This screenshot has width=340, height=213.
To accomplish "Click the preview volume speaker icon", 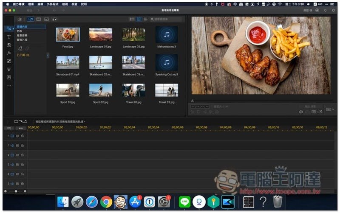I will point(301,112).
